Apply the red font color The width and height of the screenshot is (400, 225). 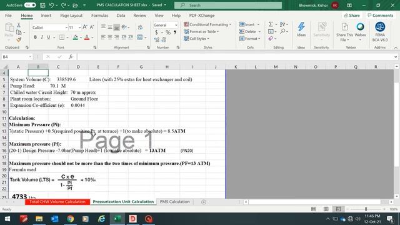pos(87,37)
